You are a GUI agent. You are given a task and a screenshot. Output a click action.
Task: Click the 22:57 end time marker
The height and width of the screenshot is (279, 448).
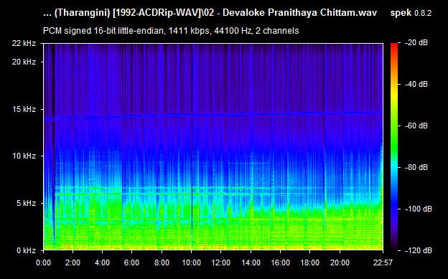pos(383,263)
